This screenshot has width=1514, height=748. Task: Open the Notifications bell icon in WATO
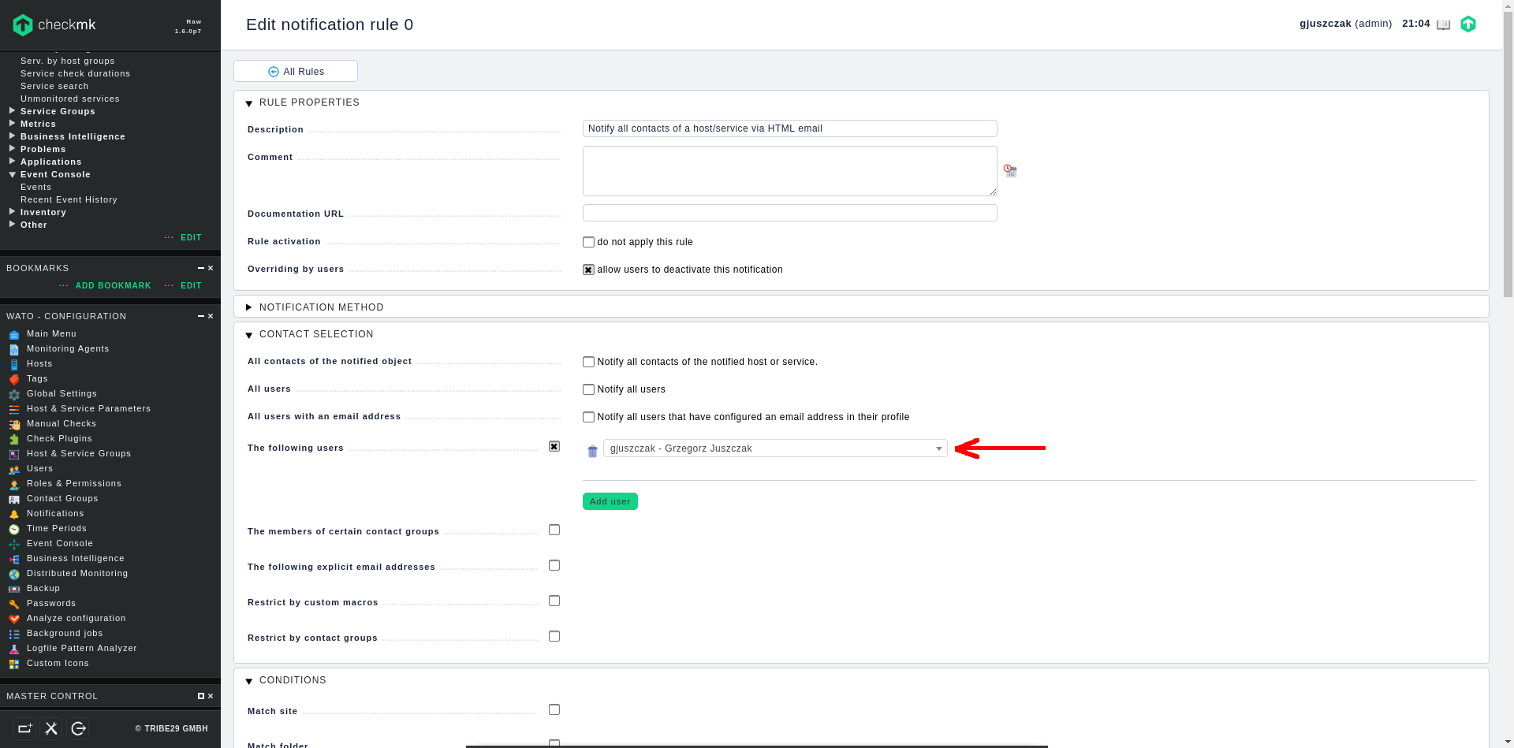[14, 514]
